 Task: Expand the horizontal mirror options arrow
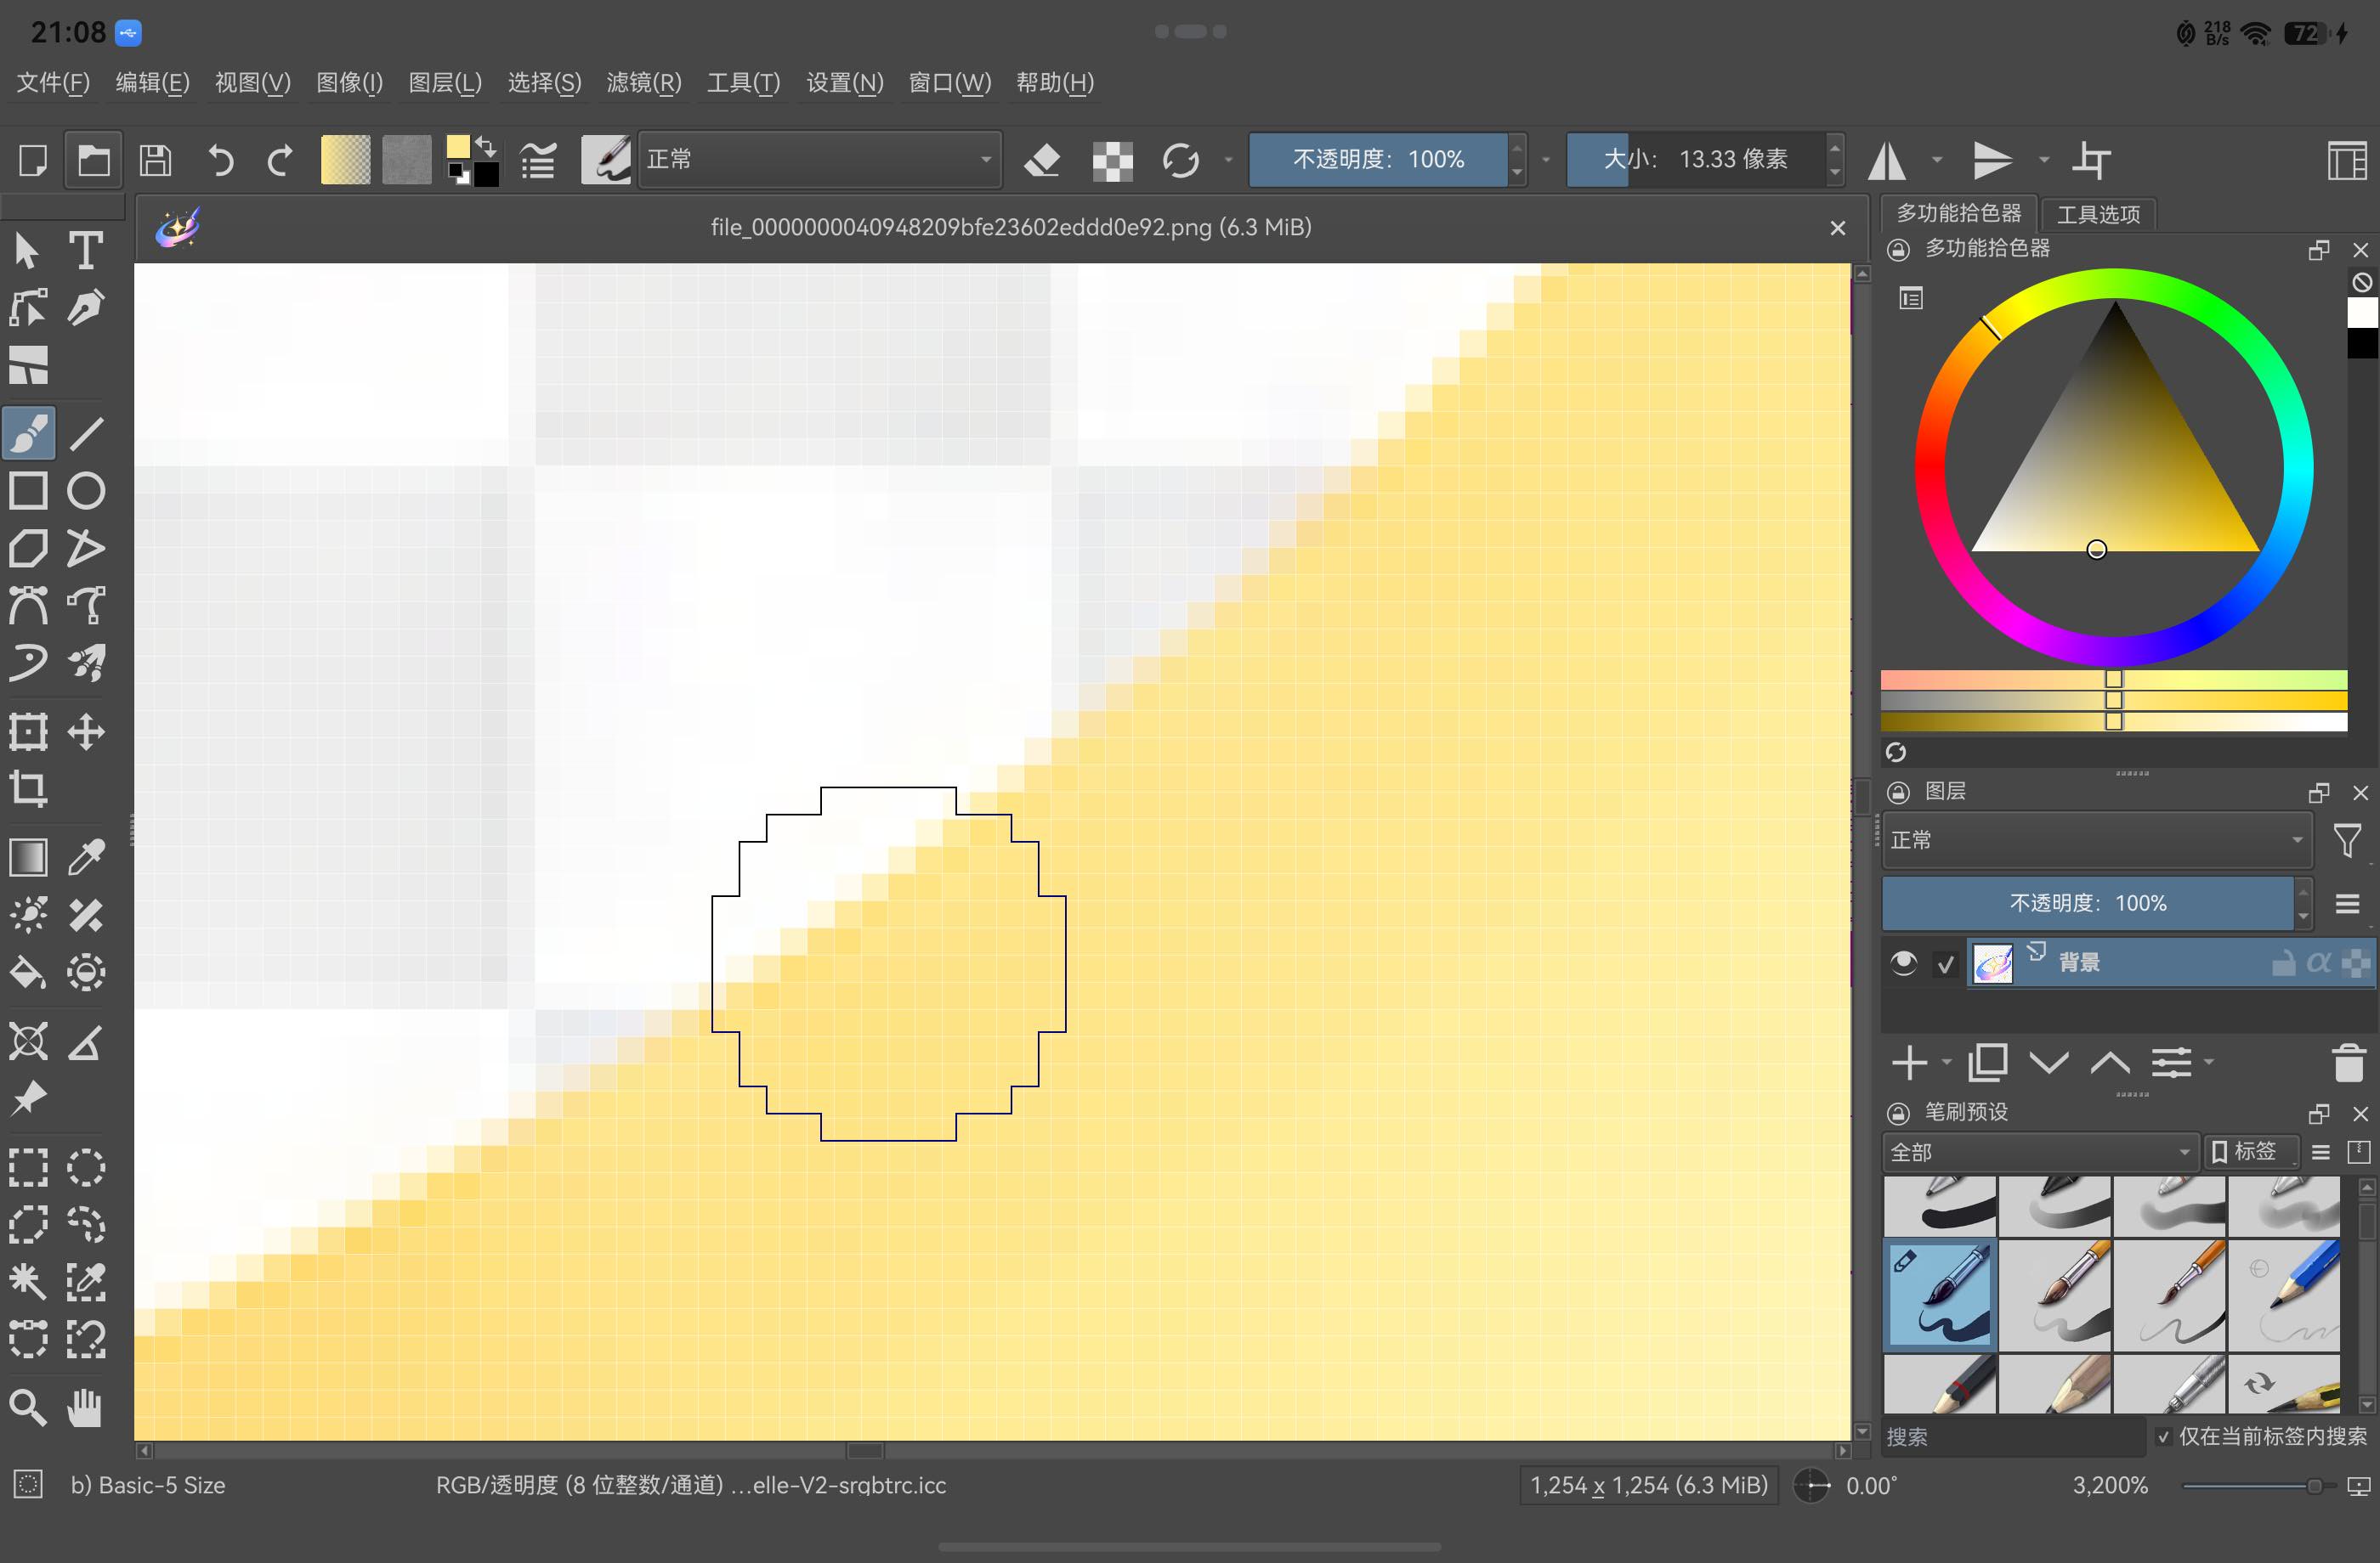point(1937,160)
